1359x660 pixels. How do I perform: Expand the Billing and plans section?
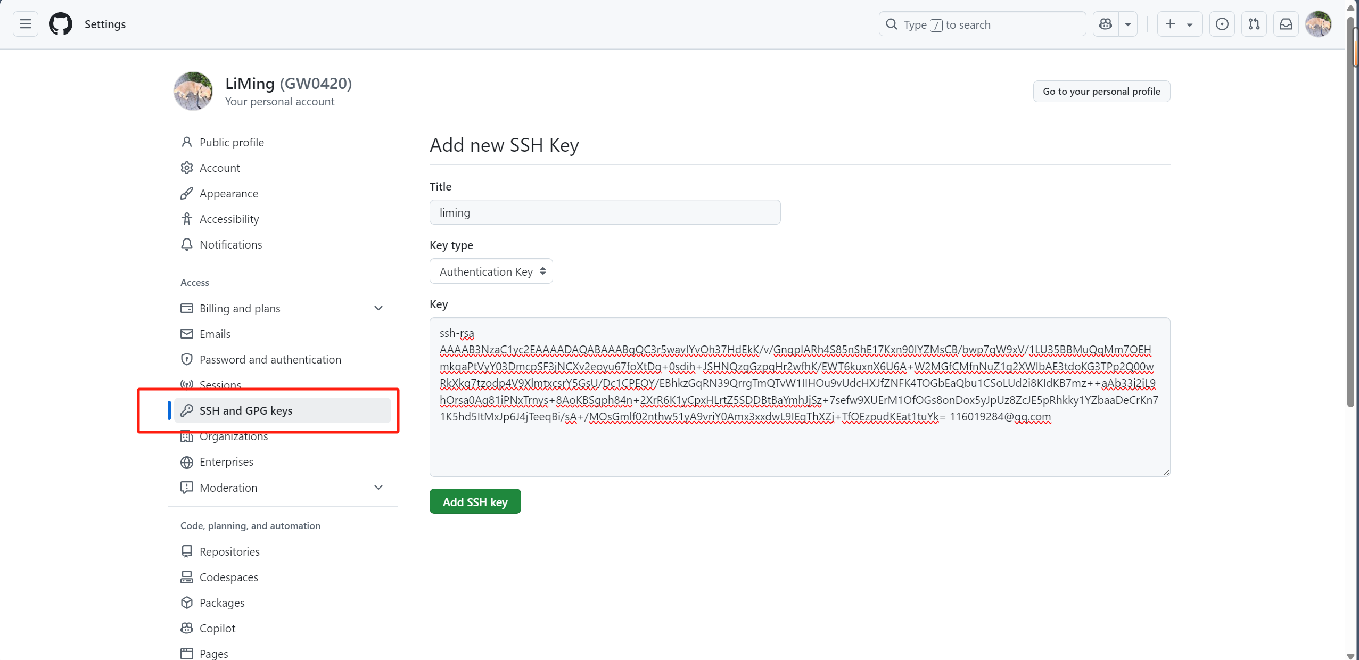click(378, 308)
